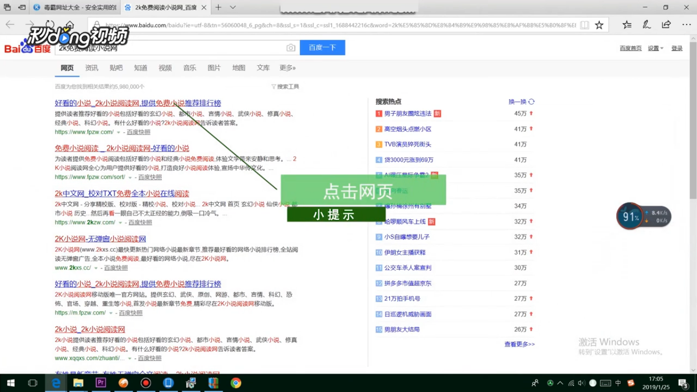Click the page vertical scrollbar thumb
This screenshot has width=697, height=392.
click(693, 120)
